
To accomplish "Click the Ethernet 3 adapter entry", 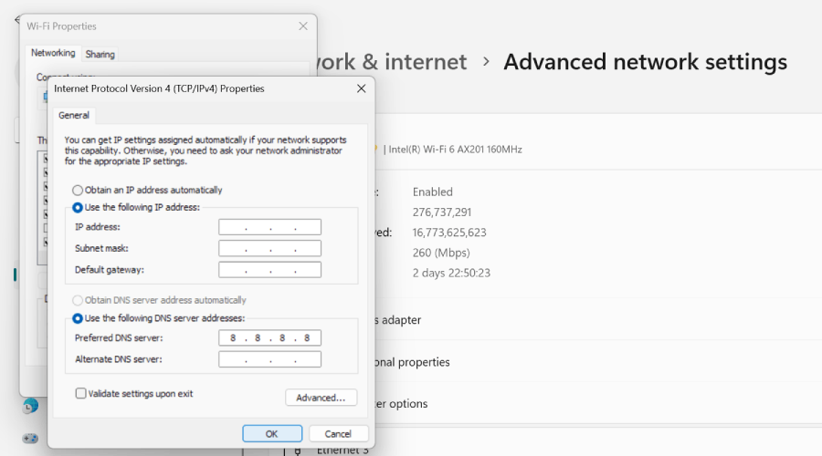I will tap(342, 451).
